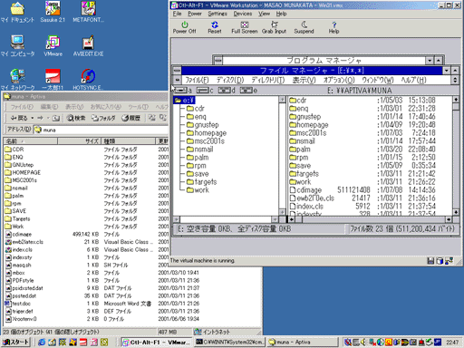Screen dimensions: 464x348
Task: Suspend the virtual machine
Action: [x=304, y=27]
